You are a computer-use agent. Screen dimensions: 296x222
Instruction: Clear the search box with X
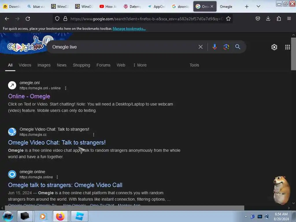click(201, 47)
